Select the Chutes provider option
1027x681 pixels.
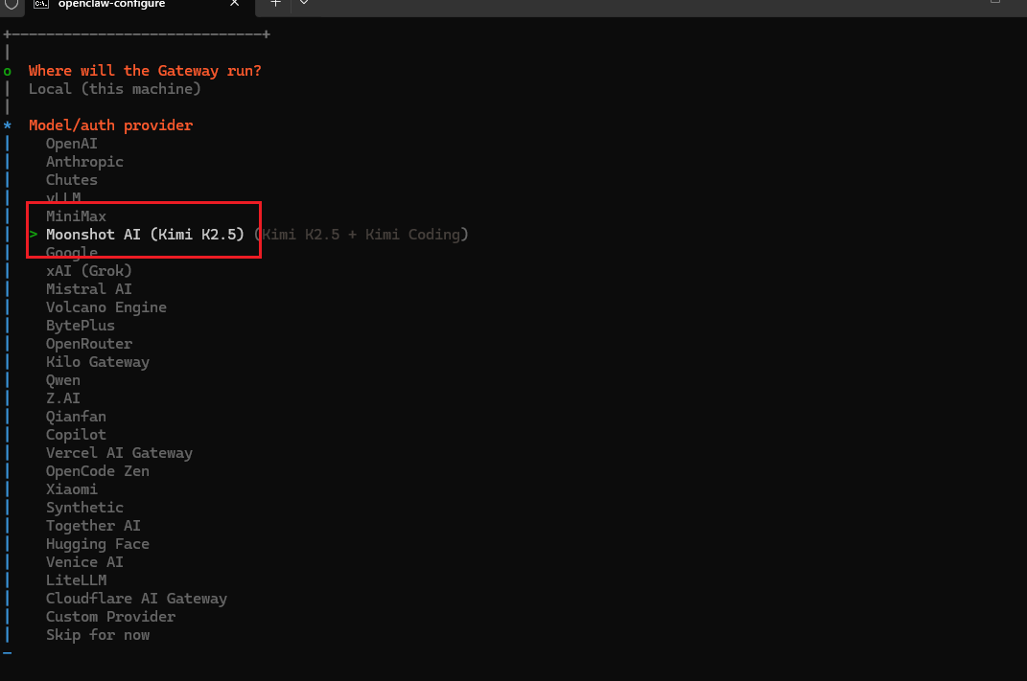pyautogui.click(x=71, y=180)
